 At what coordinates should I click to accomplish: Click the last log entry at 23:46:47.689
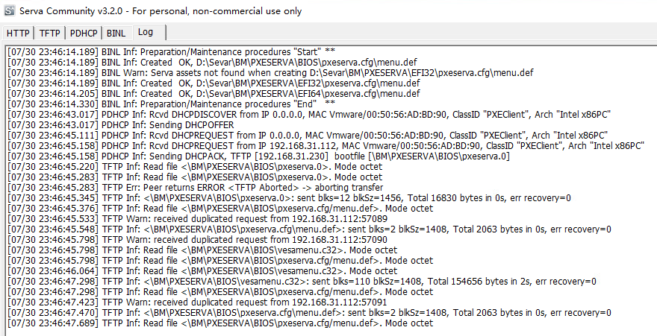click(x=220, y=323)
